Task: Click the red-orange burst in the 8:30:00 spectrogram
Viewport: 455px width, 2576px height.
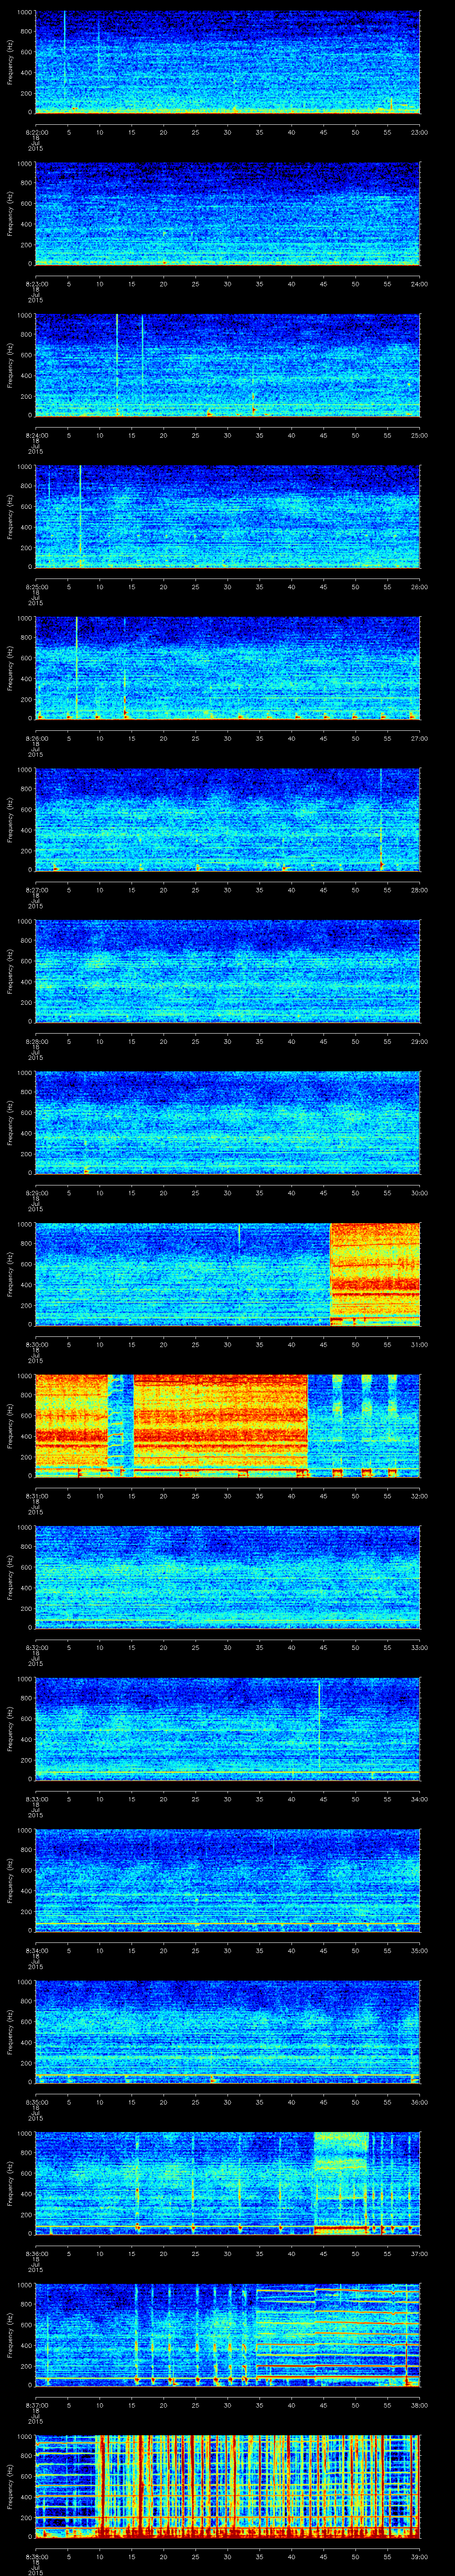Action: [x=374, y=1273]
